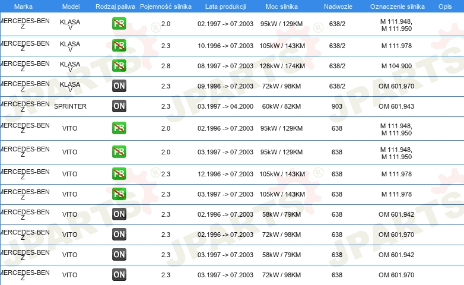The width and height of the screenshot is (464, 285).
Task: Click the Oznaczenie silnika column header
Action: (x=398, y=7)
